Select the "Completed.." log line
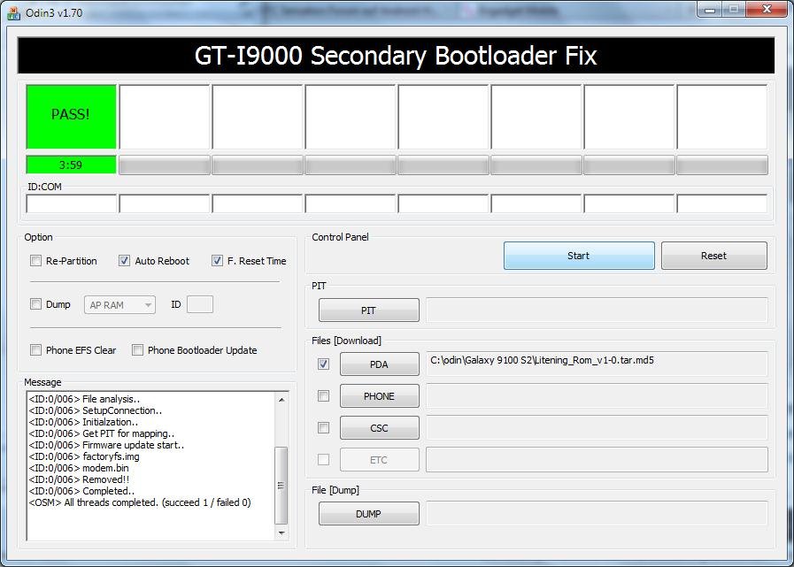 pos(82,491)
